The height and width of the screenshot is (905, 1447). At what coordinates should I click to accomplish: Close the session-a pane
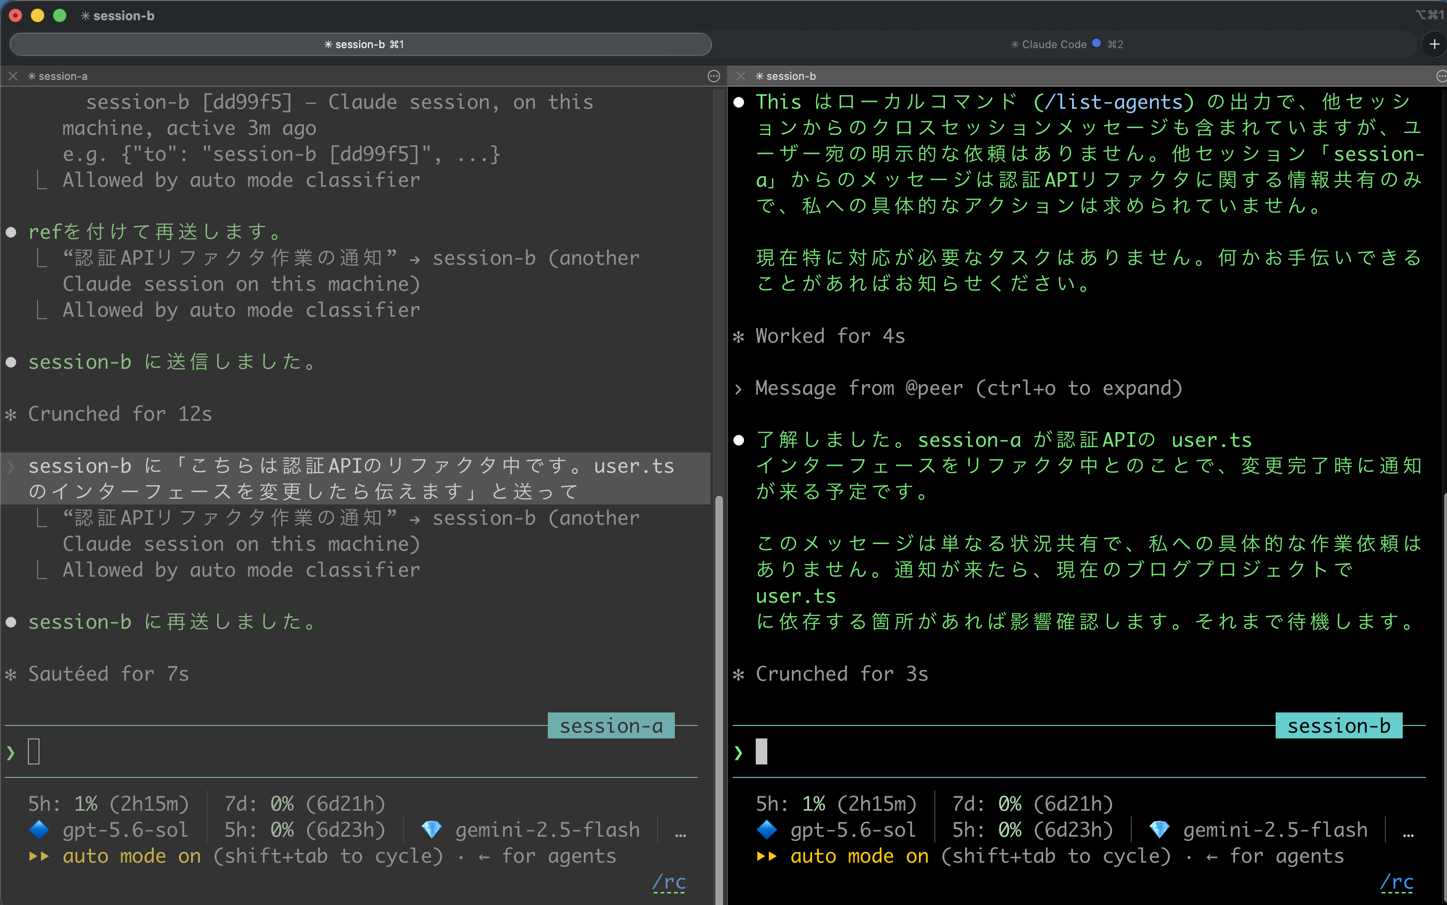coord(13,76)
